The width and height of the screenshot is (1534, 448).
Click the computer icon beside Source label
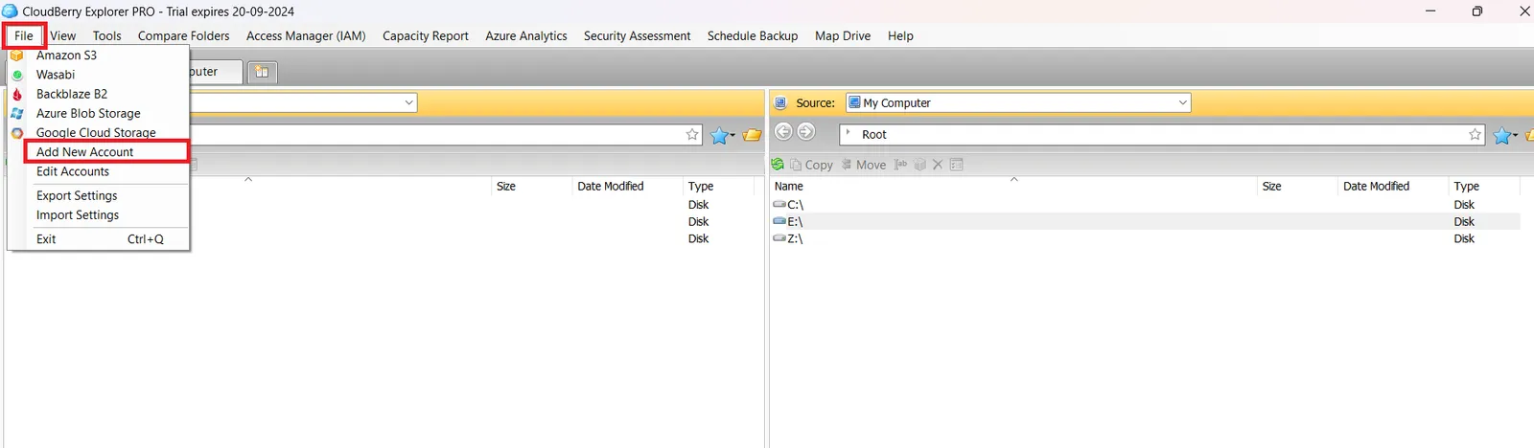(780, 102)
